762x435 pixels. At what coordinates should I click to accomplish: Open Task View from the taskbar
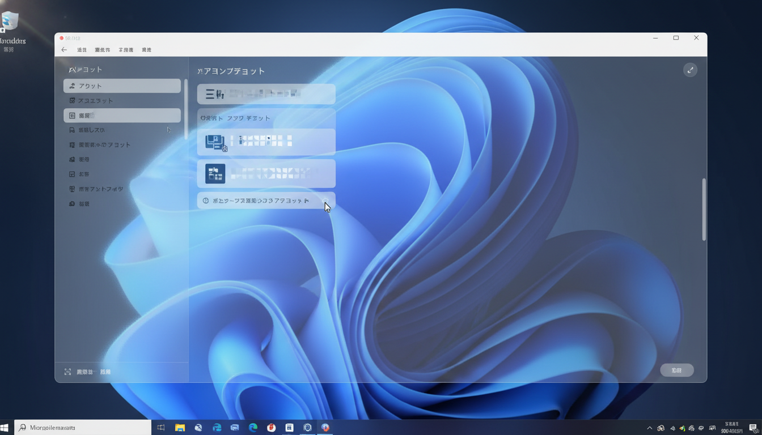point(161,428)
